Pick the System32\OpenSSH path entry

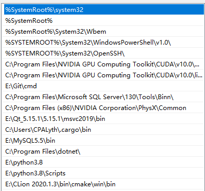[104, 53]
